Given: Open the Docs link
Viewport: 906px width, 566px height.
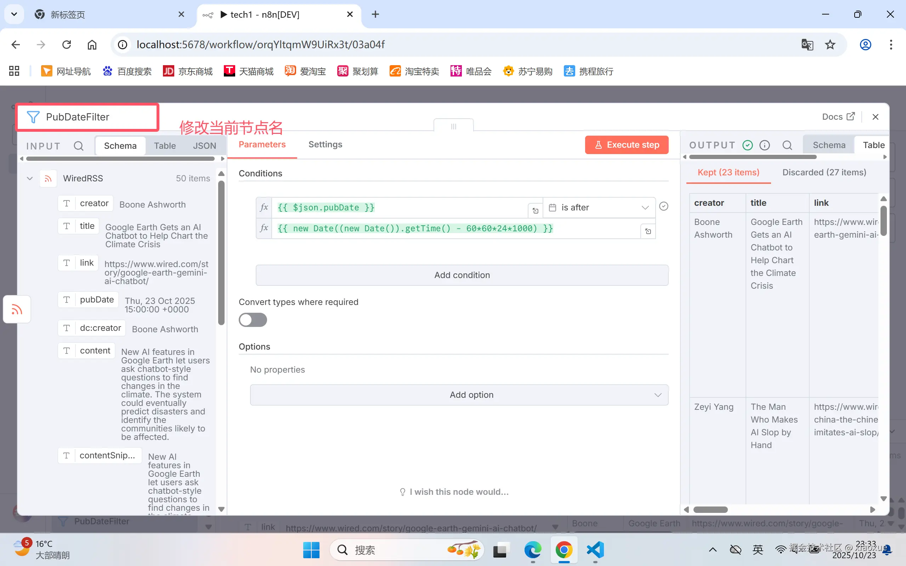Looking at the screenshot, I should [838, 117].
